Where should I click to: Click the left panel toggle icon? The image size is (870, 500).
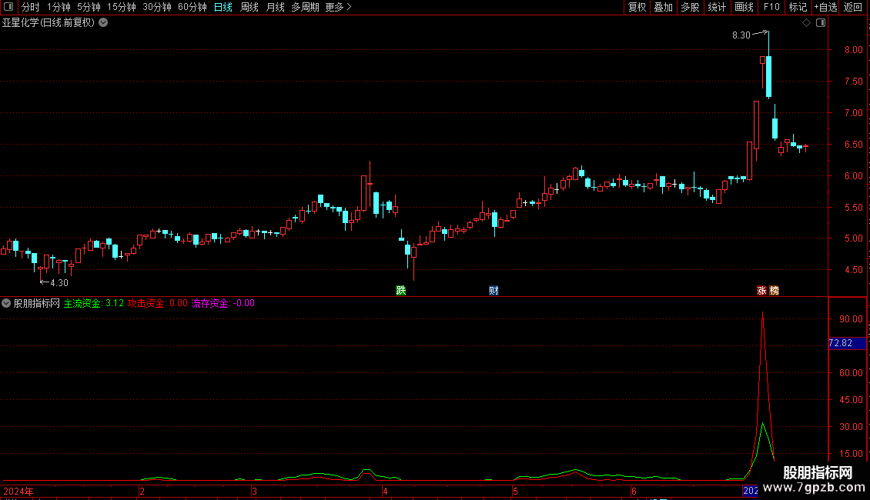click(x=8, y=7)
